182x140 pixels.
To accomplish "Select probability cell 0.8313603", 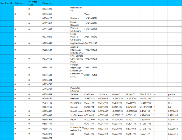I will (49, 75).
